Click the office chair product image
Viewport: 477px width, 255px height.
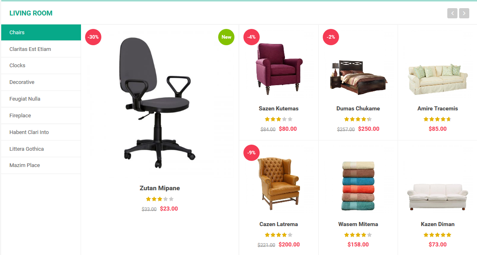(160, 103)
